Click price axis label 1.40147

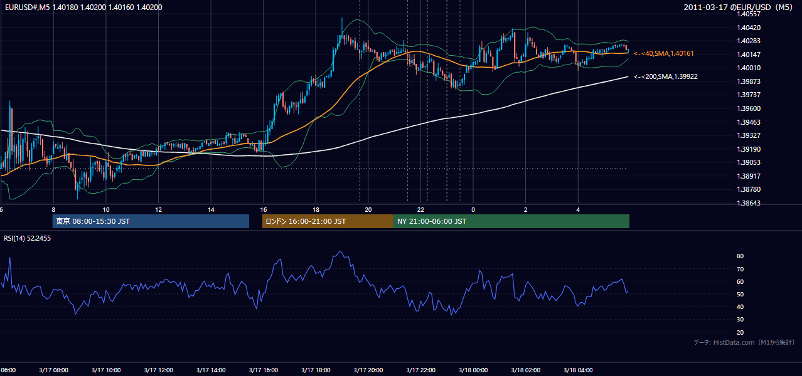[x=749, y=55]
